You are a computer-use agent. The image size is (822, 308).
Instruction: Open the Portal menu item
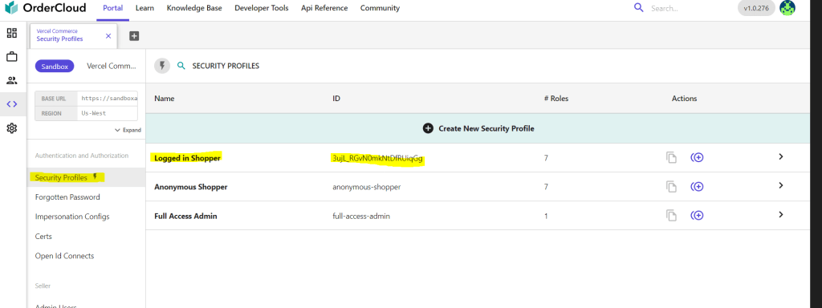(112, 8)
